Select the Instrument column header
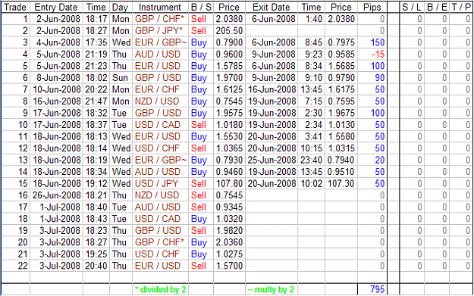Image resolution: width=474 pixels, height=296 pixels. coord(160,8)
